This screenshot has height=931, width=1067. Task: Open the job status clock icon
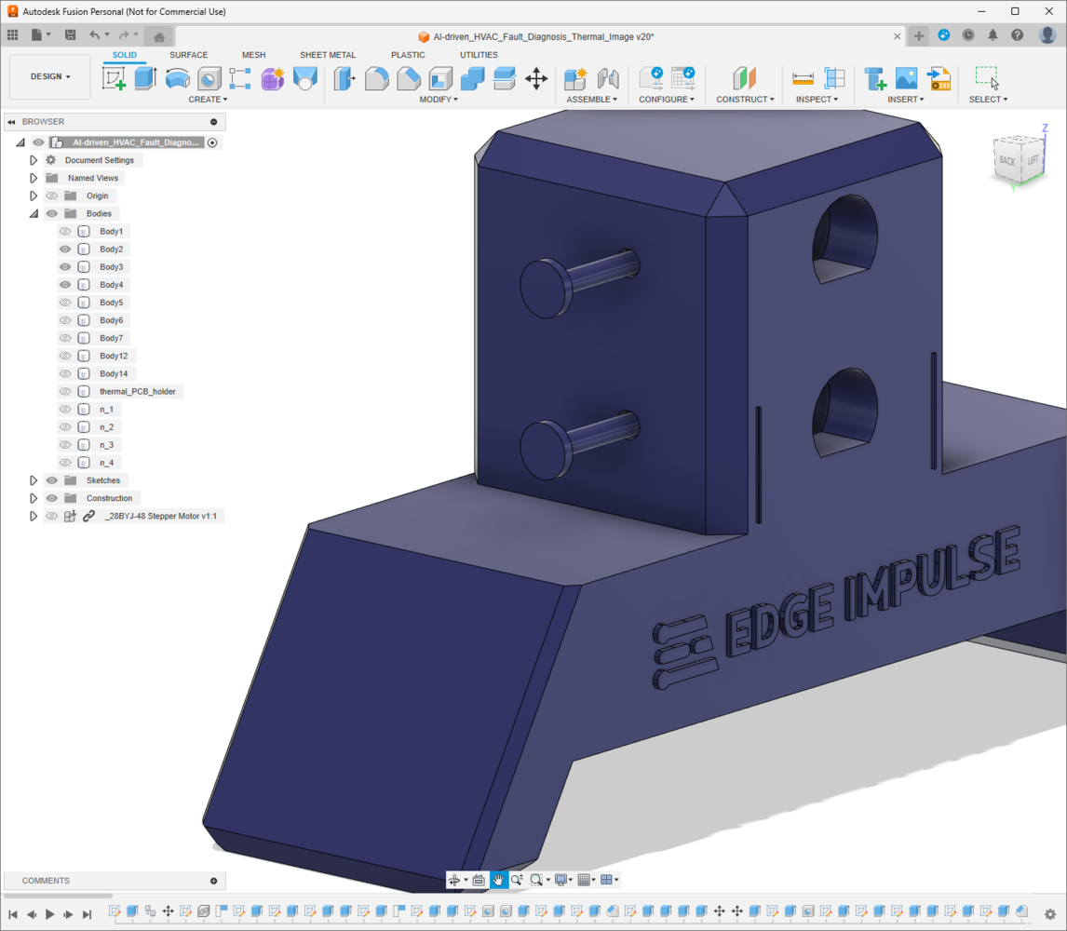(968, 35)
